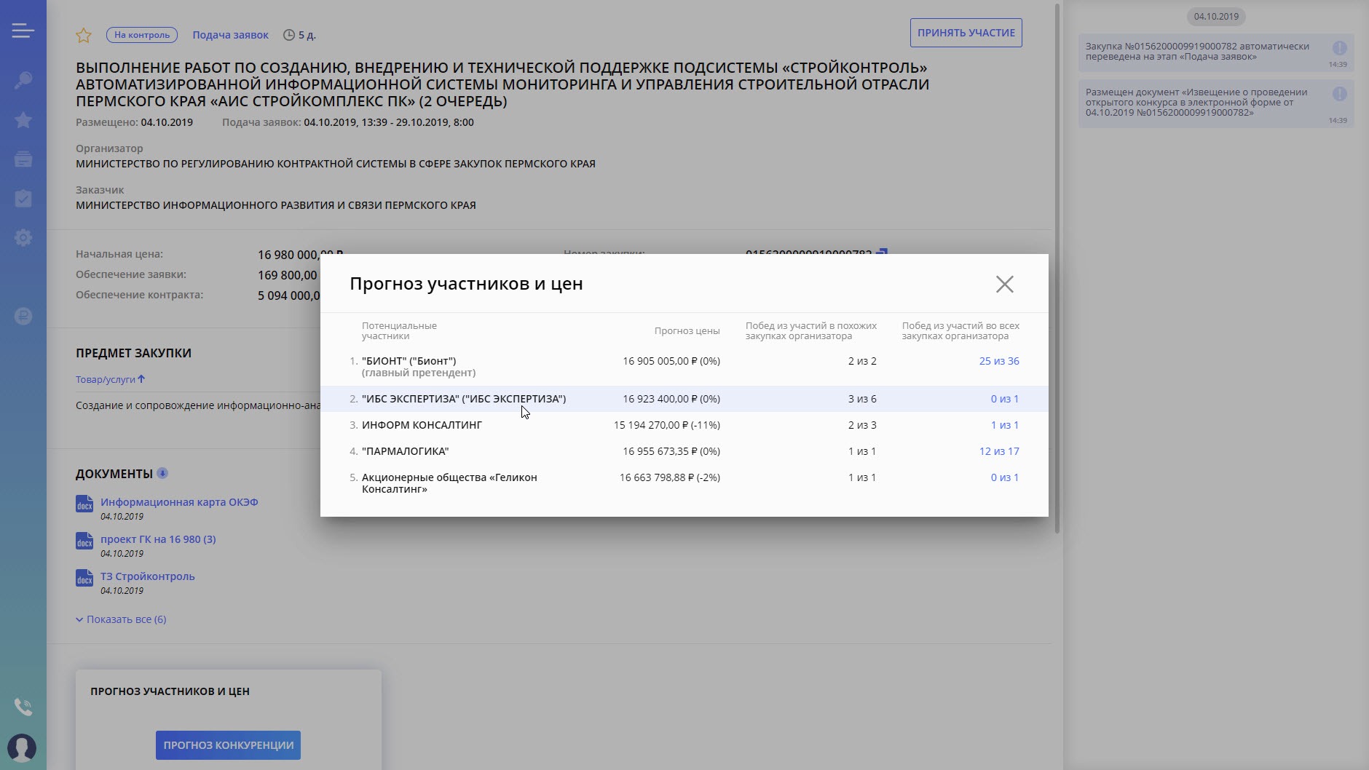
Task: Open проект ГК на 16 980 (3) document
Action: coord(158,539)
